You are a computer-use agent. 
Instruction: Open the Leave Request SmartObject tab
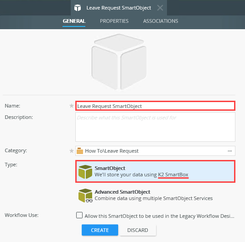[119, 8]
